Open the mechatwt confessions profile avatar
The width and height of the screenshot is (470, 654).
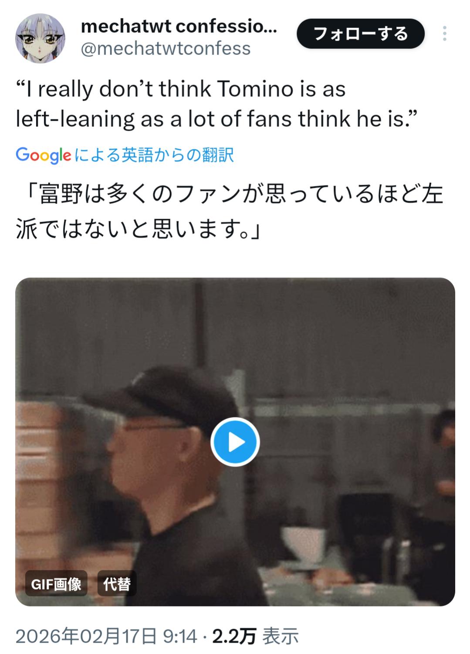pos(40,38)
